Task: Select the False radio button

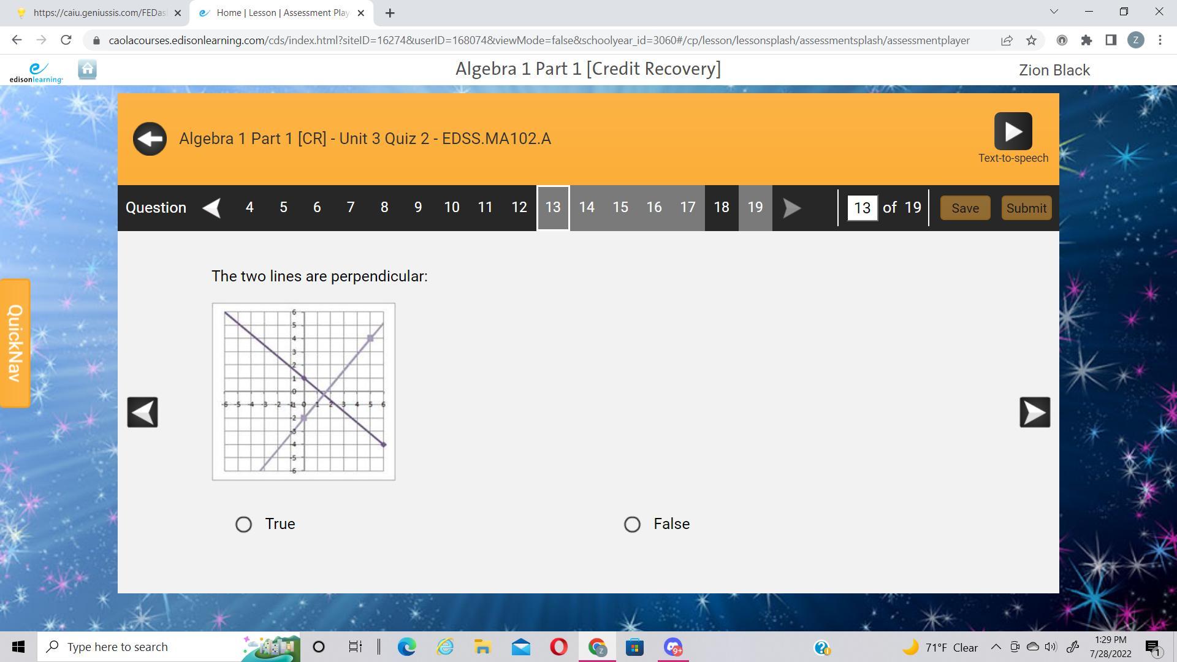Action: point(632,524)
